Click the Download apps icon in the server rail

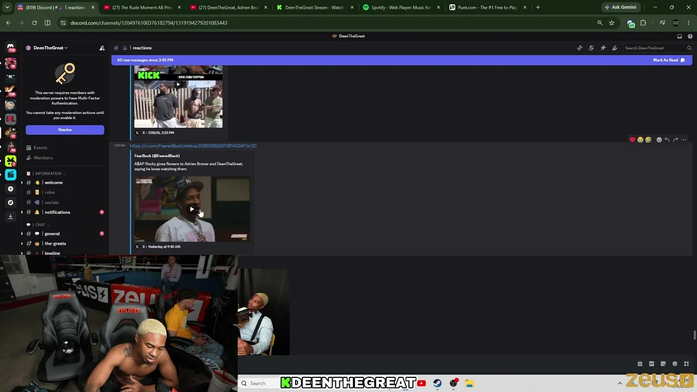tap(10, 217)
